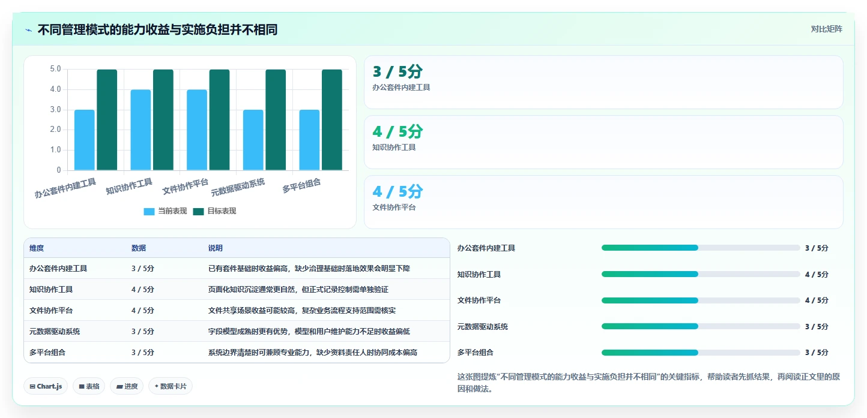The height and width of the screenshot is (418, 867).
Task: Click the 元数据驱动系统 x-axis label in chart
Action: pyautogui.click(x=238, y=188)
